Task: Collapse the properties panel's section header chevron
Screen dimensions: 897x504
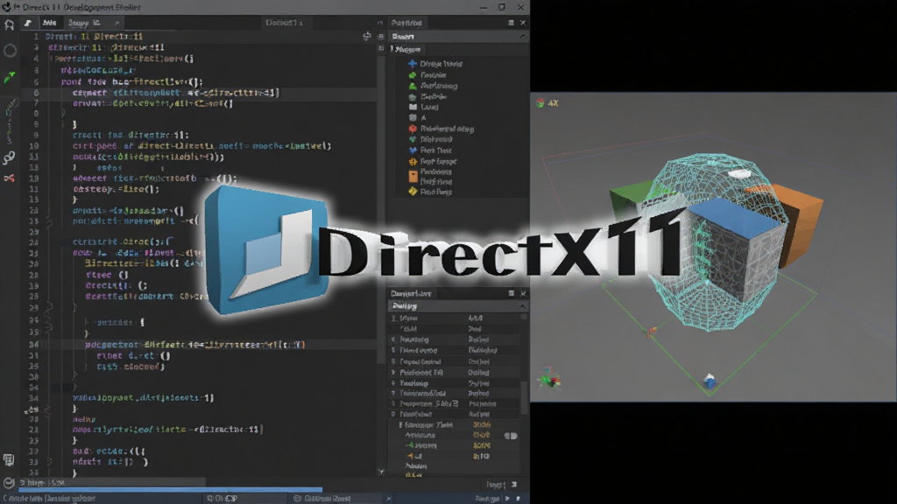Action: 522,306
